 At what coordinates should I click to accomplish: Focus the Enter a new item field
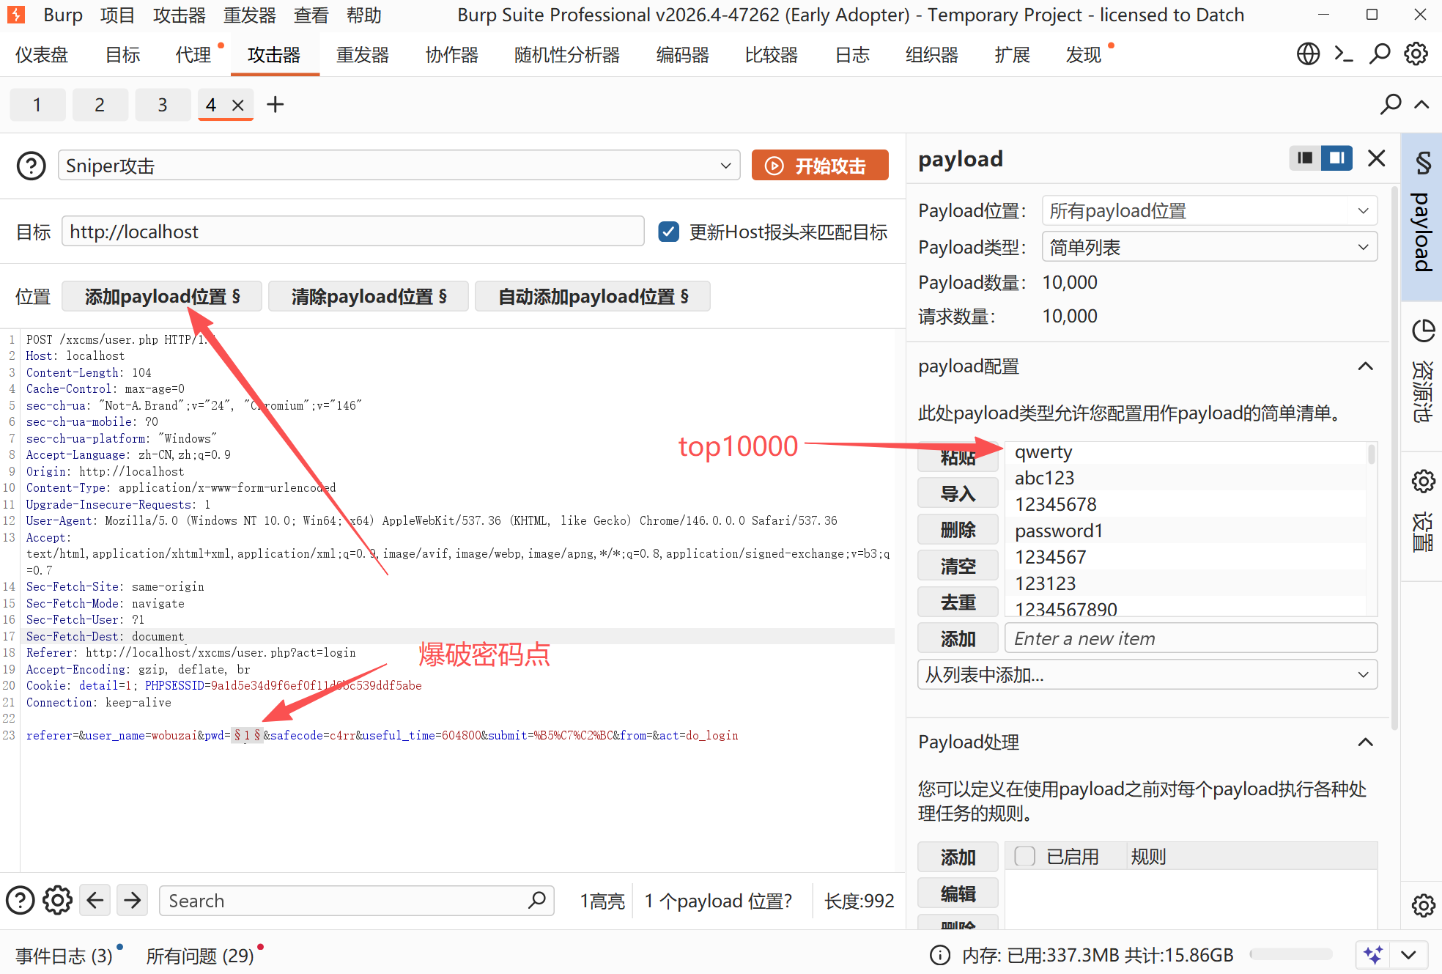1191,638
